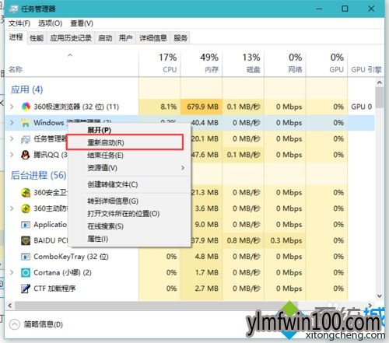Click the 360安全卫士 process icon

26,193
